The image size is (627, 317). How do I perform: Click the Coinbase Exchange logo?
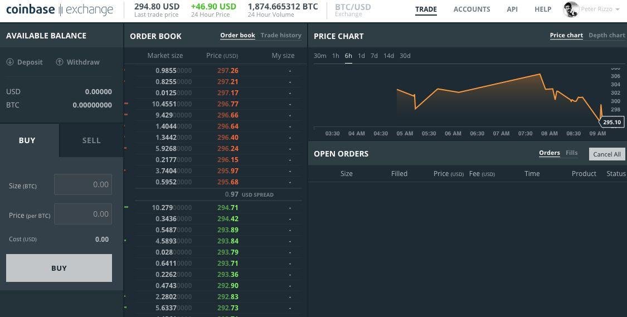[x=59, y=9]
